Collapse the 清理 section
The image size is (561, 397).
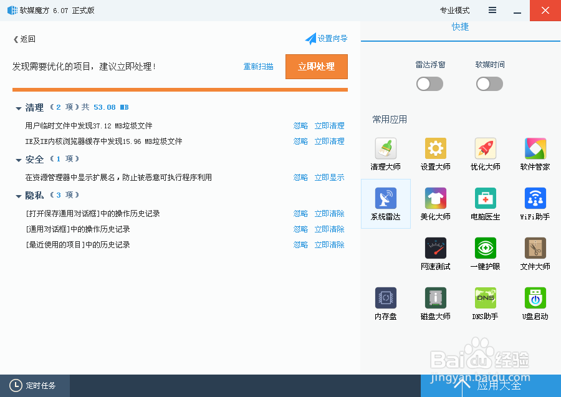(x=19, y=108)
